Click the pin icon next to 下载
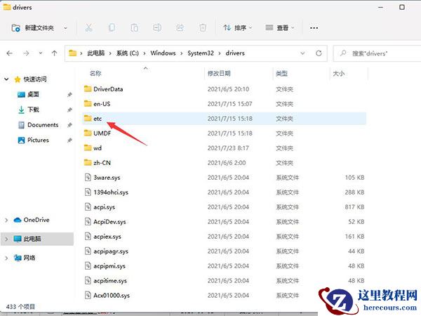The image size is (421, 316). [69, 110]
